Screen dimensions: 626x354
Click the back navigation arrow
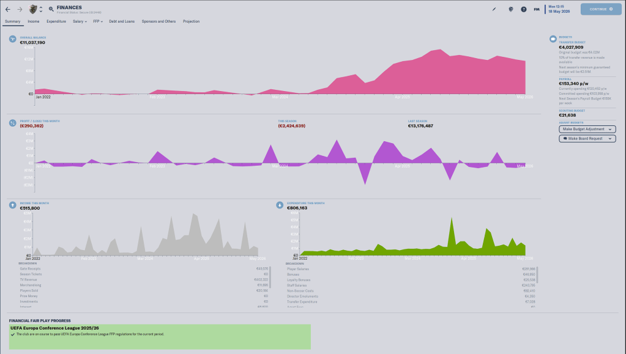tap(8, 9)
